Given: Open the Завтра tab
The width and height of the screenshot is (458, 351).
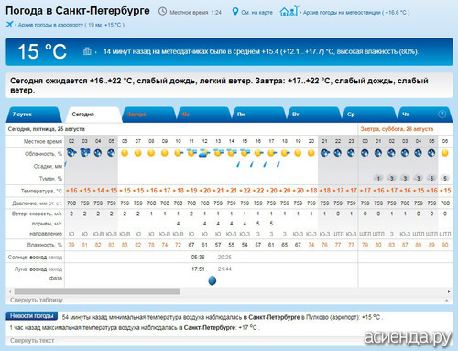Looking at the screenshot, I should (148, 115).
